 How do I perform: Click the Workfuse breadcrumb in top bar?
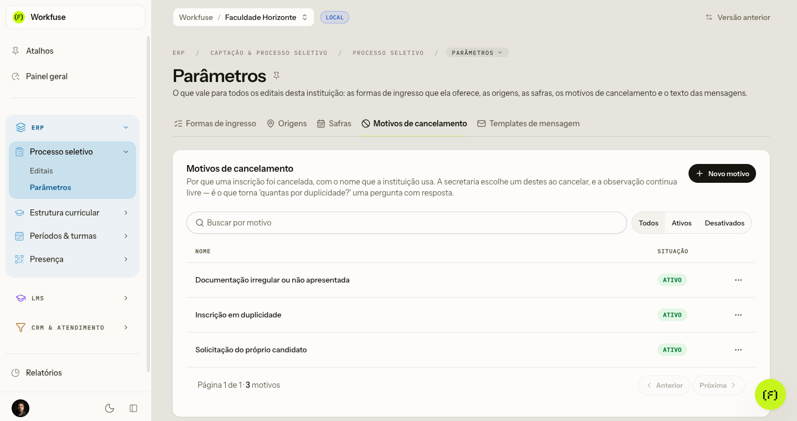[196, 17]
